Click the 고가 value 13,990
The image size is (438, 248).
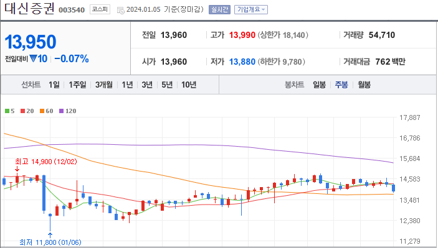point(242,35)
